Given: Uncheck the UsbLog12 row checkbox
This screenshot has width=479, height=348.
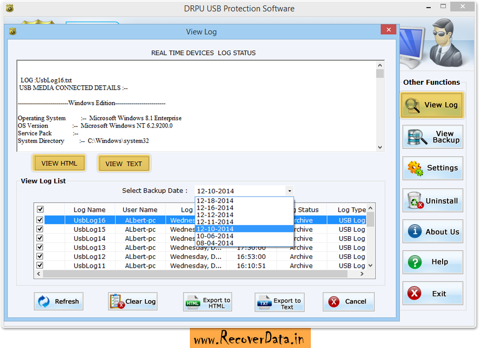Looking at the screenshot, I should click(x=40, y=256).
